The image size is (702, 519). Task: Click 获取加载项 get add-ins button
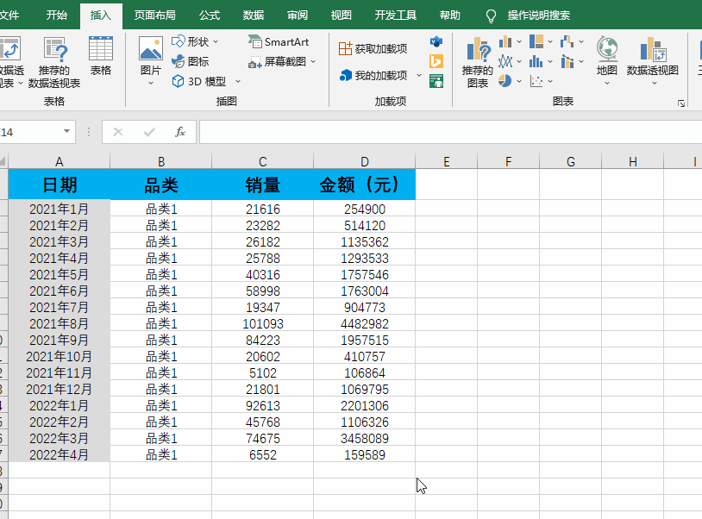pos(373,48)
